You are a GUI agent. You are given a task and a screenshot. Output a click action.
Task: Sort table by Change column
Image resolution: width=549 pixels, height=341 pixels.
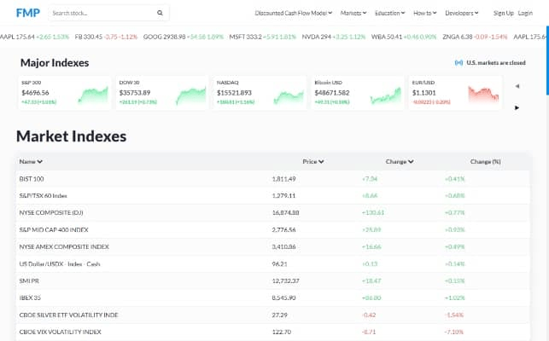click(x=400, y=162)
